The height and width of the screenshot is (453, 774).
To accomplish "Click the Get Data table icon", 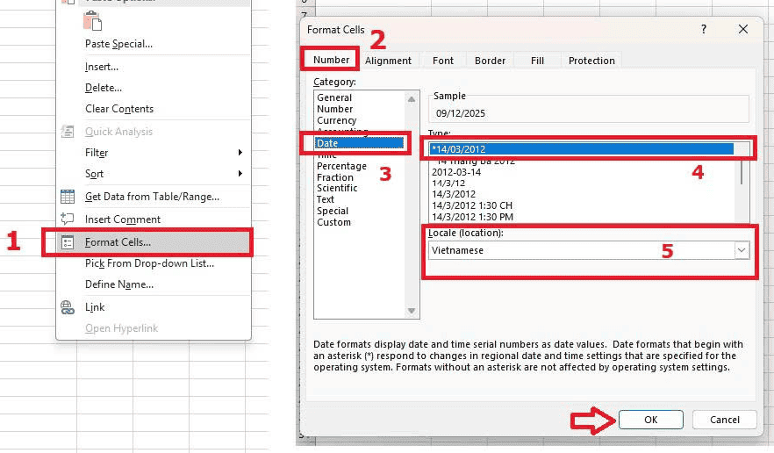I will tap(67, 197).
